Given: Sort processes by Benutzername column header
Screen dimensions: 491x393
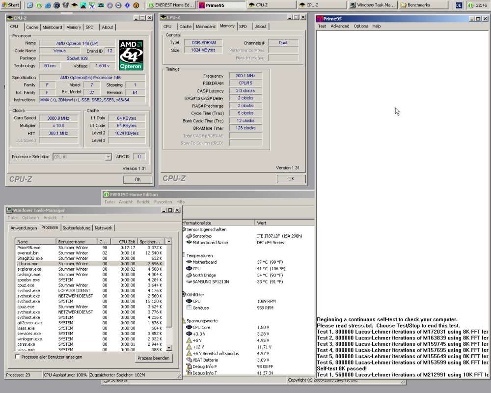Looking at the screenshot, I should (x=77, y=242).
